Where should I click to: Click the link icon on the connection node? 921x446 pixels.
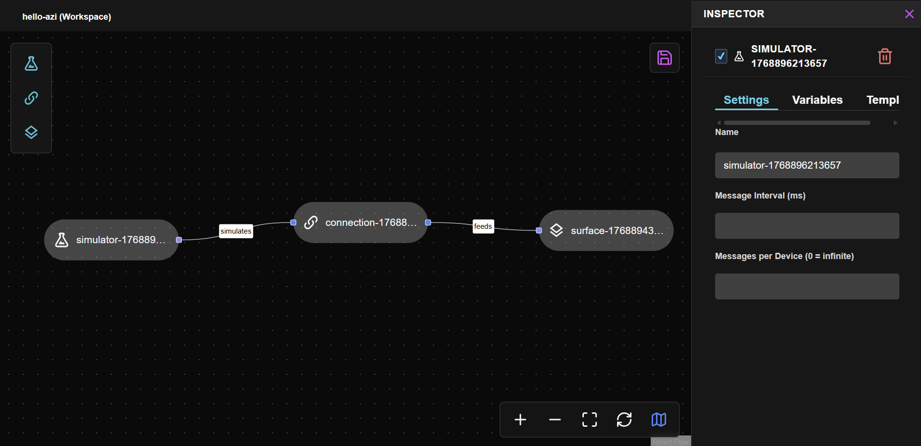(x=311, y=223)
